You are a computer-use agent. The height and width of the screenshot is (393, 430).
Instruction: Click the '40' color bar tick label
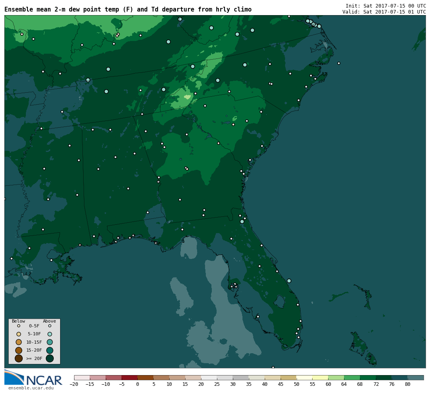265,384
